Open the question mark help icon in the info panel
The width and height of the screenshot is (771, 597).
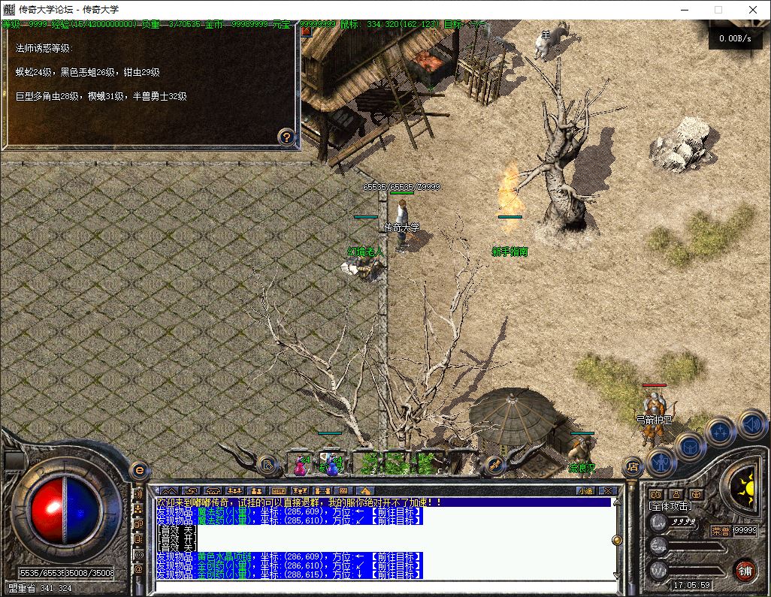pos(286,136)
